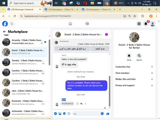Image resolution: width=160 pixels, height=120 pixels.
Task: Open Amanda 3 Beds 2 Baths conversation
Action: pos(24,42)
